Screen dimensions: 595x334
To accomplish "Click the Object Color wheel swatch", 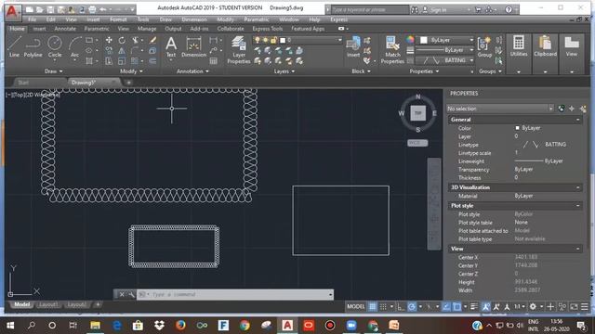I will click(x=410, y=40).
